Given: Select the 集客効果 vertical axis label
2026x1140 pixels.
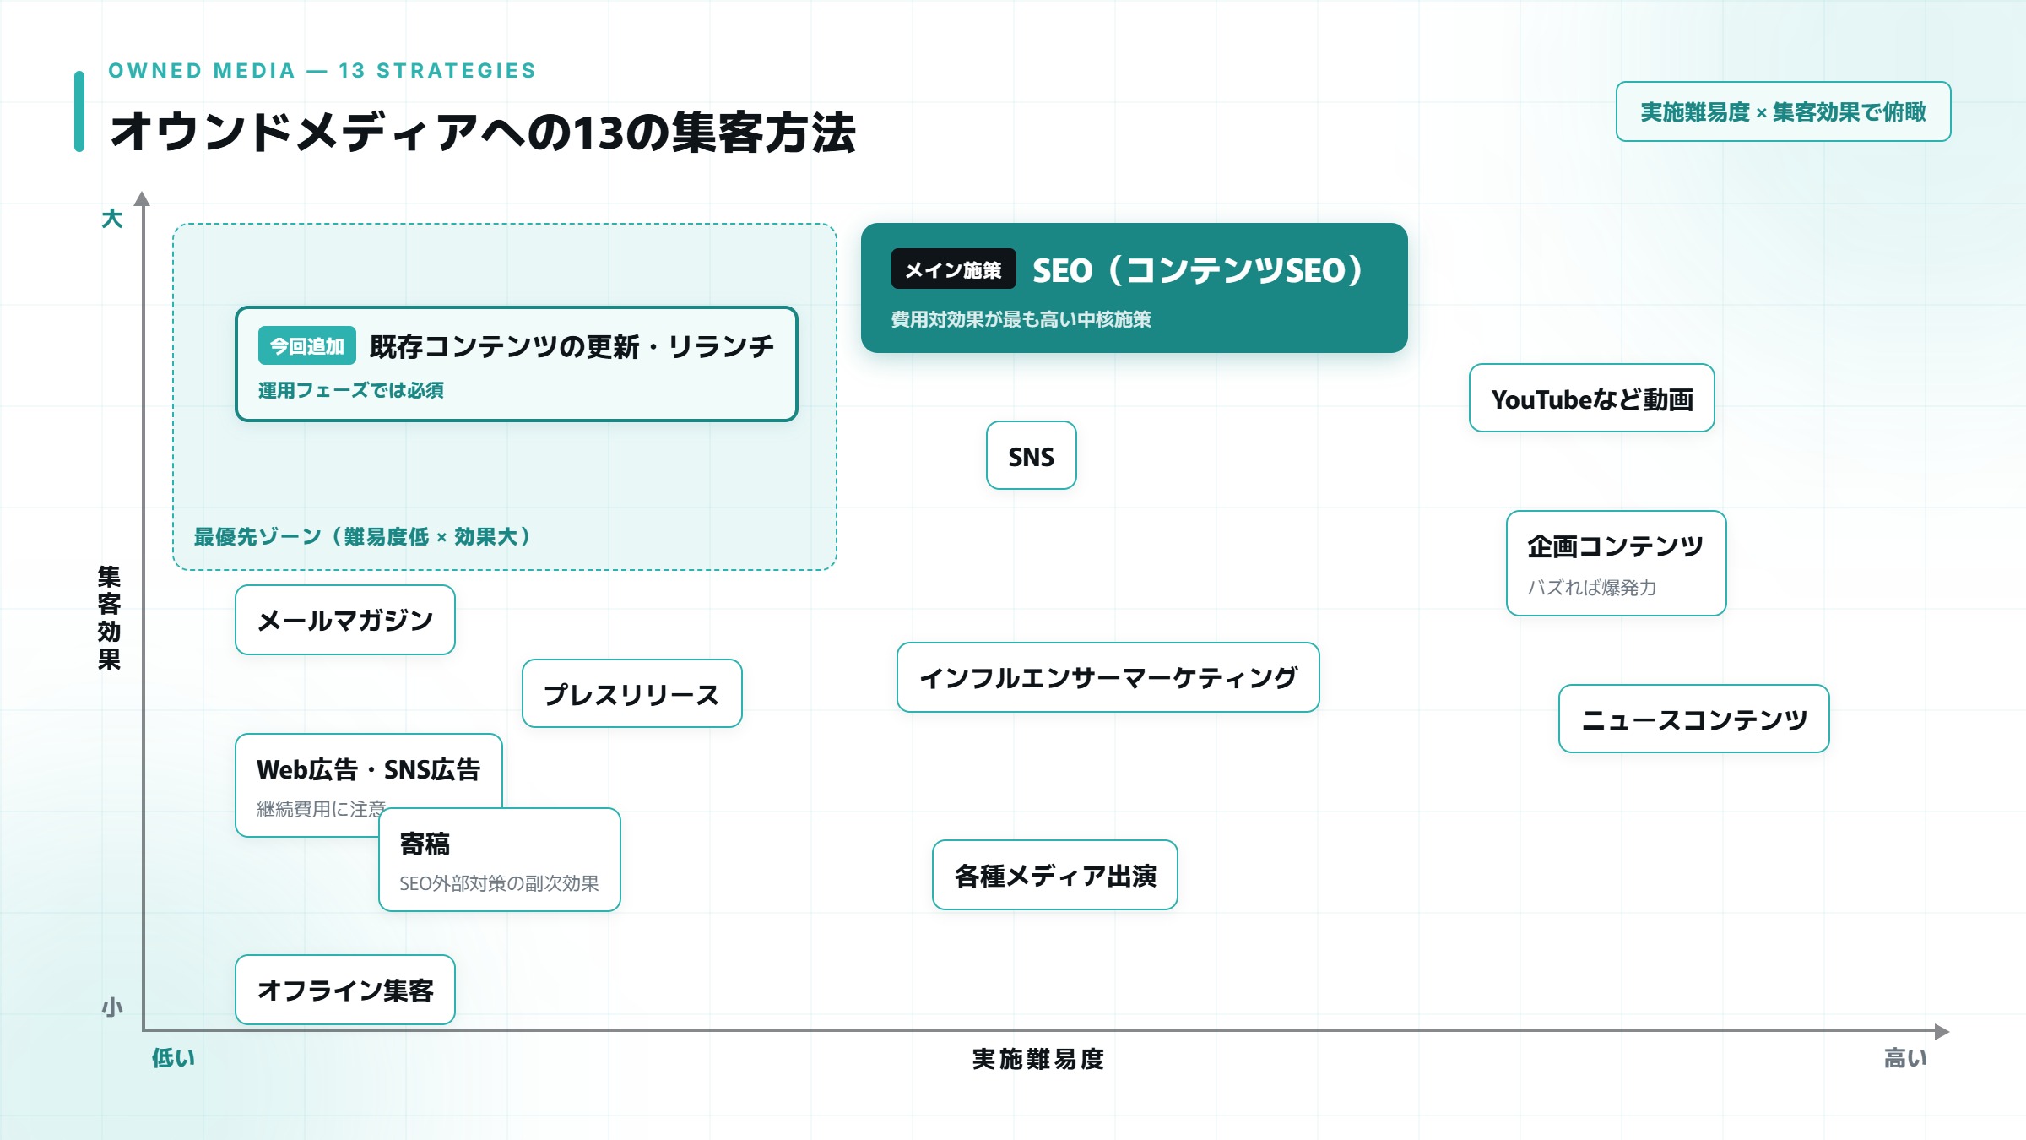Looking at the screenshot, I should [109, 618].
